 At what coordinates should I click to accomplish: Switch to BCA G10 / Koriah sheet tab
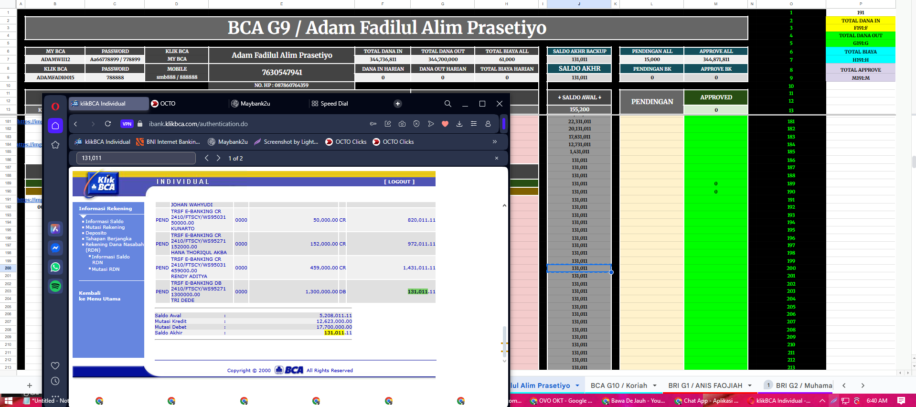[619, 386]
